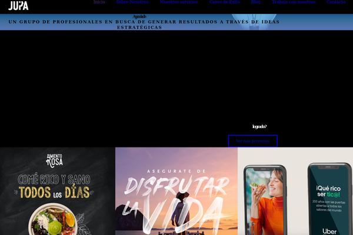Click the Ver más proyectos button
Viewport: 353px width, 235px height.
252,141
